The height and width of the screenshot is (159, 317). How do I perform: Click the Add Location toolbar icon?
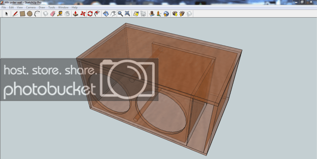pyautogui.click(x=136, y=14)
